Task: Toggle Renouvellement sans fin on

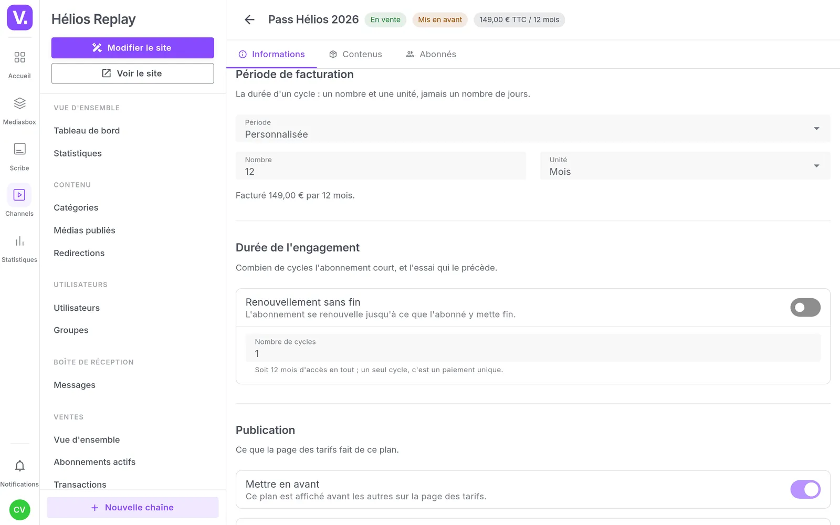Action: (805, 308)
